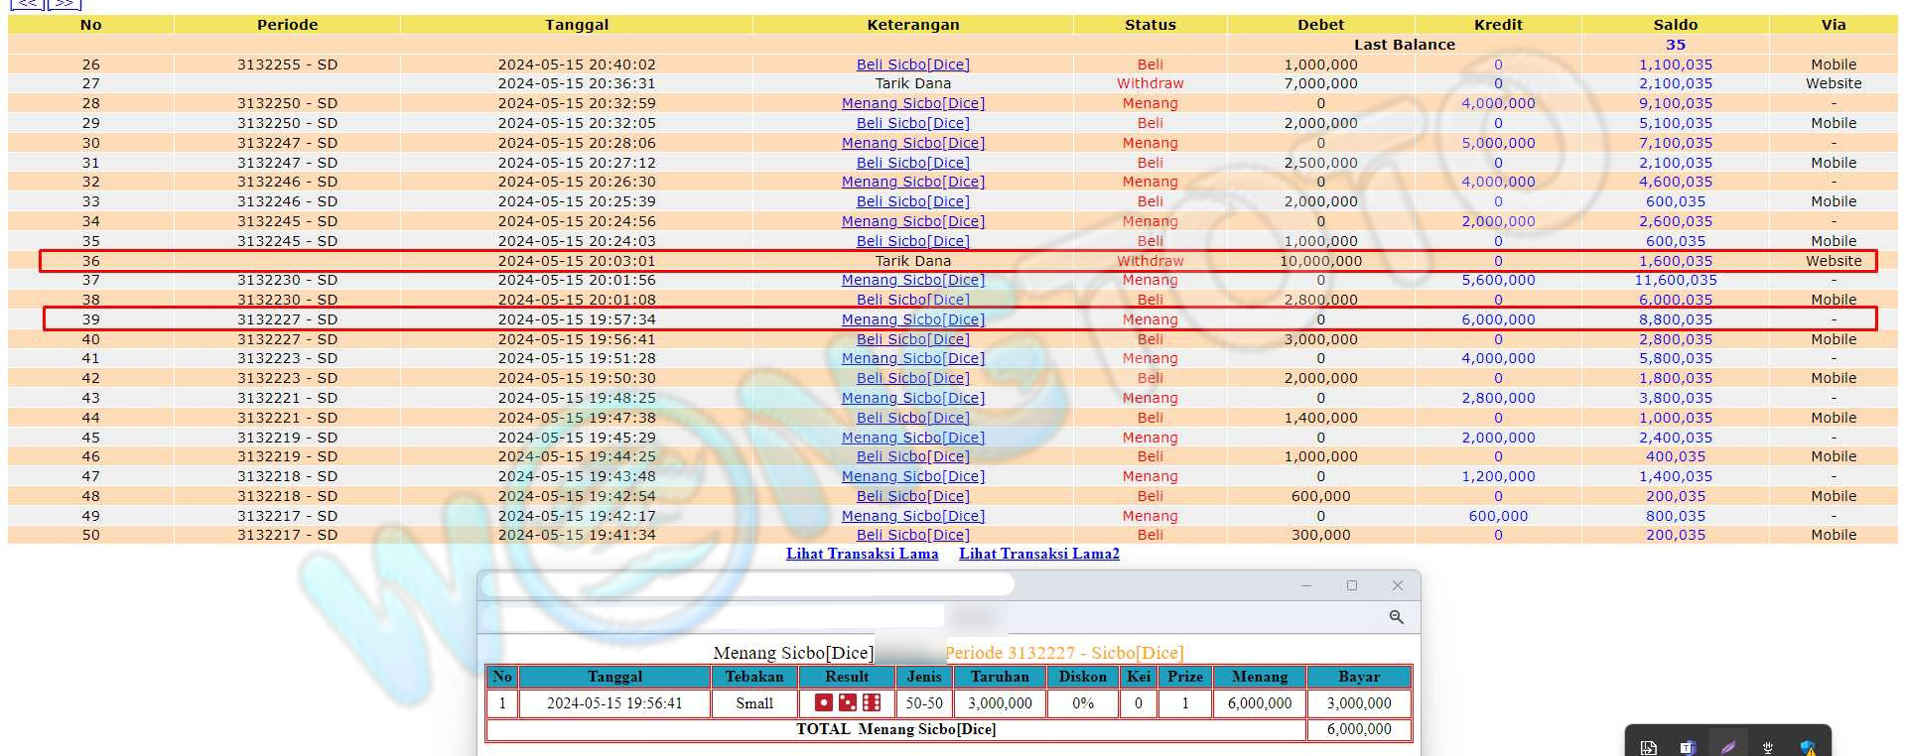Open Beli Sicbo[Dice] link for period 3132255
Image resolution: width=1905 pixels, height=756 pixels.
pyautogui.click(x=912, y=64)
